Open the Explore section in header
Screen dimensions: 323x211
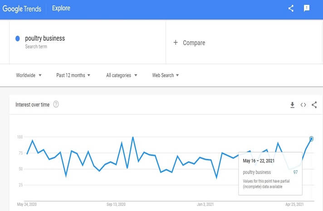tap(61, 9)
